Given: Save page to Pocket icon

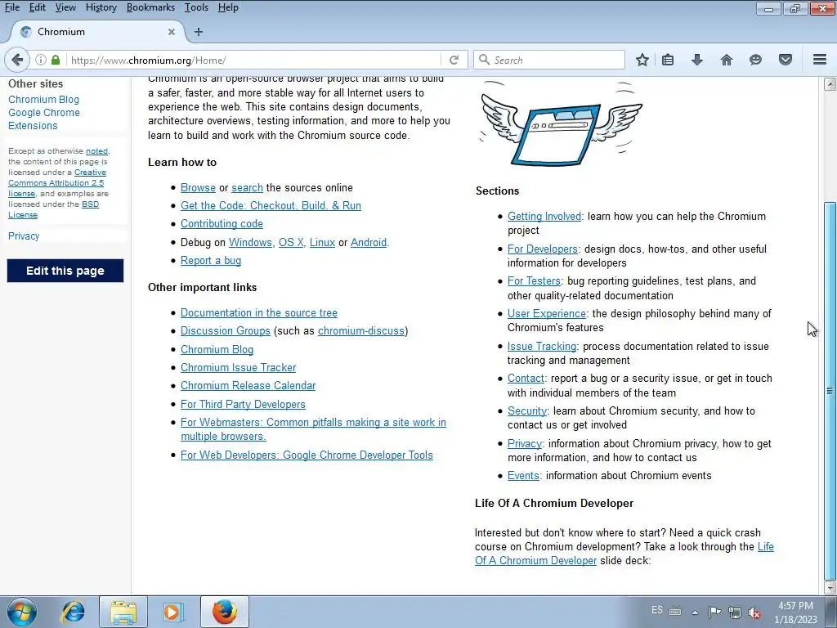Looking at the screenshot, I should (786, 60).
